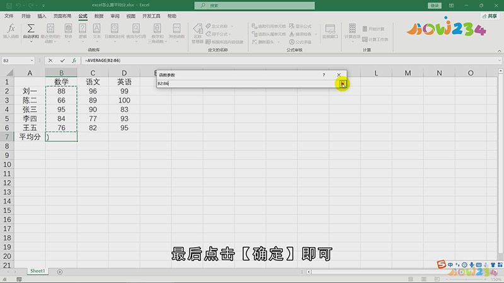Open the Text (文本) functions icon

pyautogui.click(x=96, y=28)
